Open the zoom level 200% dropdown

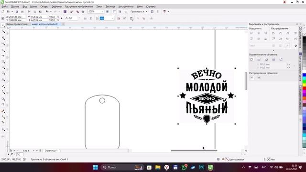pos(102,11)
